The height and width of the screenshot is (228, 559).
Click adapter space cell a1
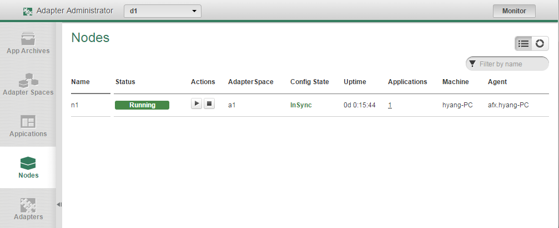(x=231, y=105)
